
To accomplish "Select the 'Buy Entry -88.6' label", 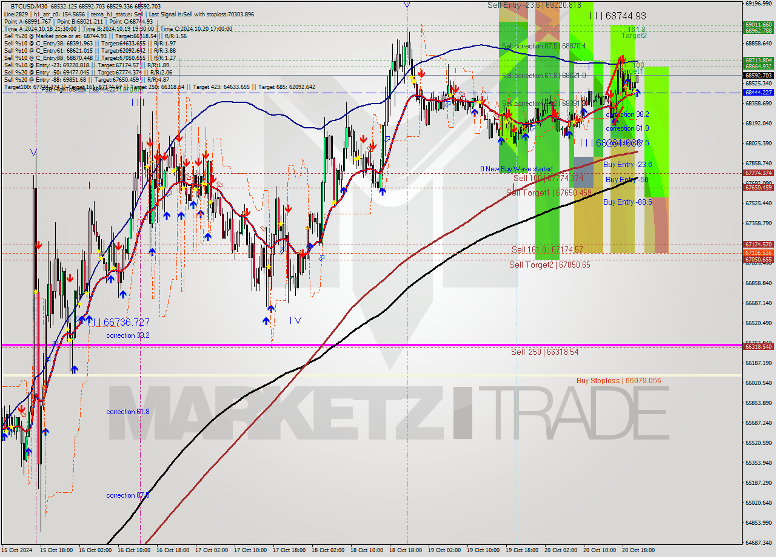I will coord(627,202).
